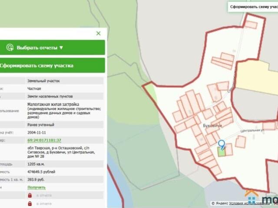The height and width of the screenshot is (208, 278).
Task: Click the Земли населенных пунктов value
Action: (x=50, y=96)
